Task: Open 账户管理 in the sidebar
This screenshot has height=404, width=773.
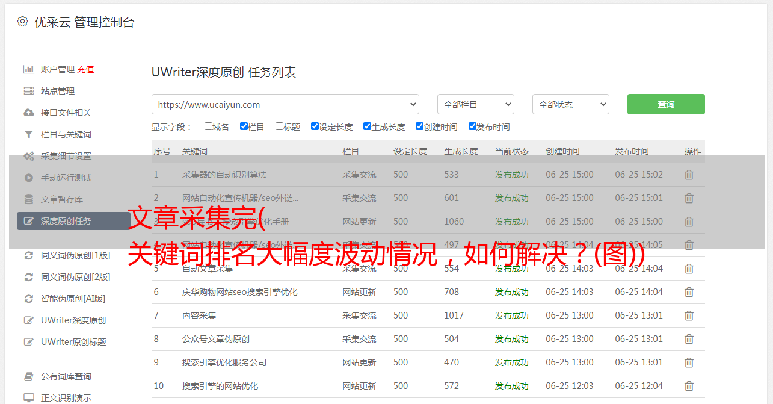Action: [x=58, y=69]
